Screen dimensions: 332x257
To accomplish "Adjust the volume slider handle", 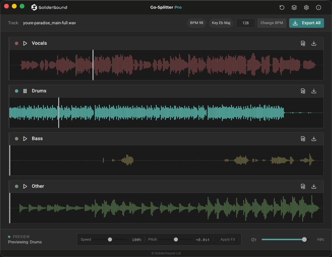I will click(x=304, y=240).
